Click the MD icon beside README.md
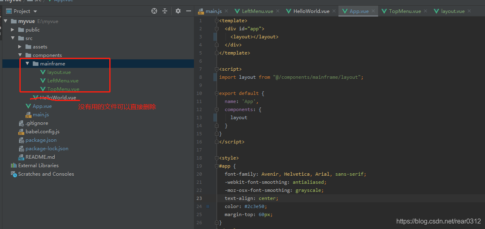485x229 pixels. pos(21,157)
